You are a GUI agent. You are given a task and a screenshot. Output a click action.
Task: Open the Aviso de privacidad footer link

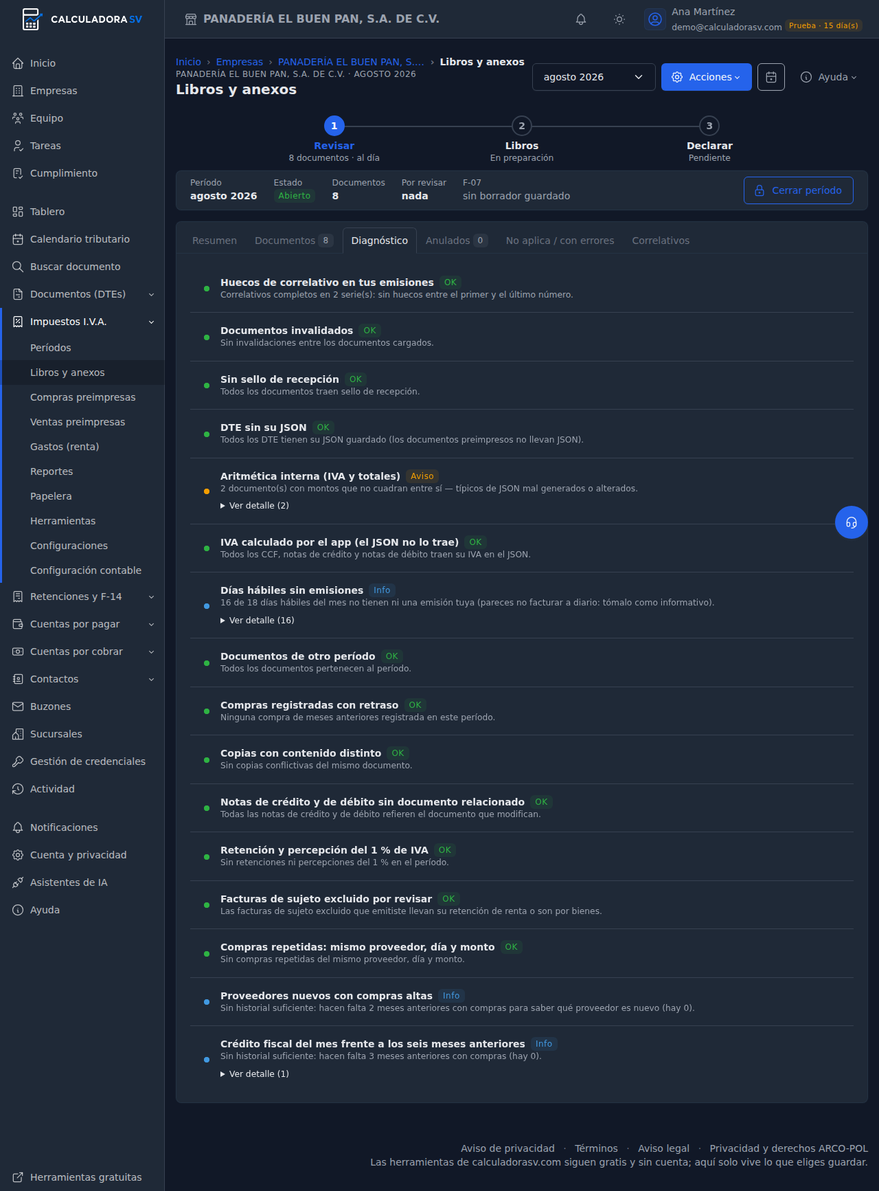pos(507,1148)
